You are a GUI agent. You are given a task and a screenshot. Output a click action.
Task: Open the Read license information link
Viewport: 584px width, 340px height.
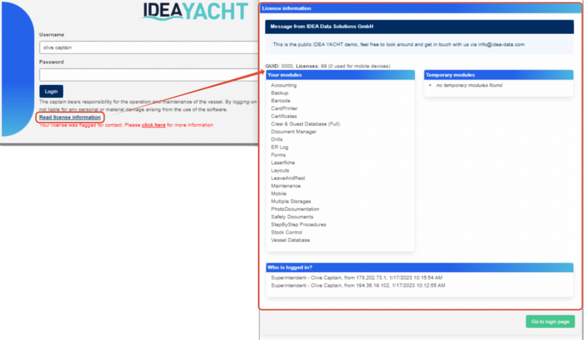pos(70,118)
